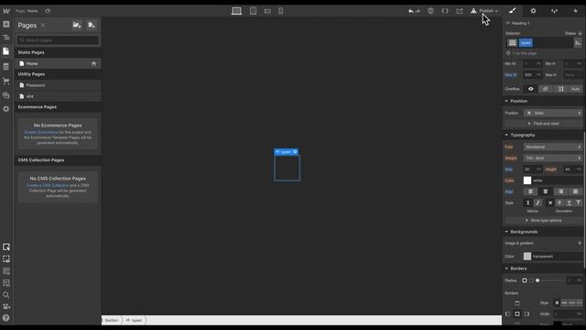Select the typed breadcrumb

(x=134, y=320)
